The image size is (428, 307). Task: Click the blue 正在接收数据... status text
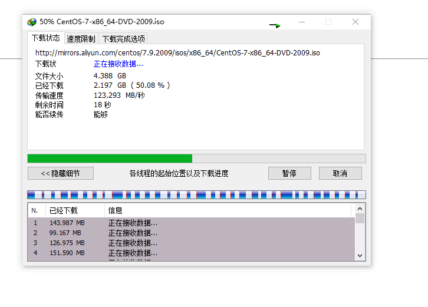(118, 64)
